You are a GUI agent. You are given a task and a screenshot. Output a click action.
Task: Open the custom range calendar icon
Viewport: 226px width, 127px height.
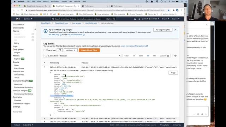168,56
